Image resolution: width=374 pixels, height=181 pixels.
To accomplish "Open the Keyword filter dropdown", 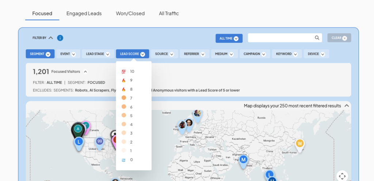I will tap(287, 54).
